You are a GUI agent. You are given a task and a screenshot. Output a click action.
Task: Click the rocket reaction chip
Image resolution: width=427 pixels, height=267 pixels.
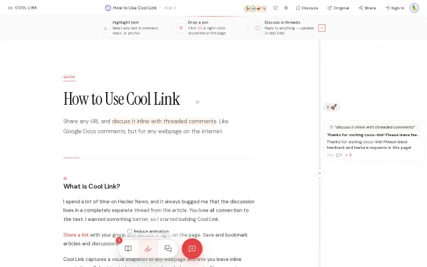332,107
